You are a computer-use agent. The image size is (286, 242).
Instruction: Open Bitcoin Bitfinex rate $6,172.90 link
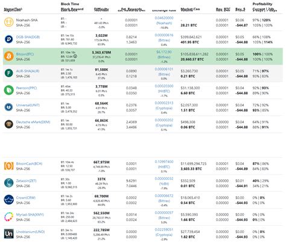pos(164,52)
